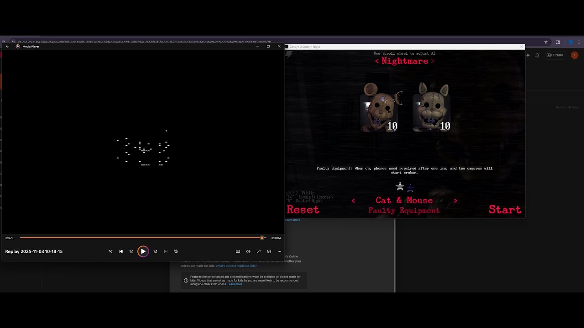
Task: Click the info icon in the kids notice
Action: pos(186,281)
